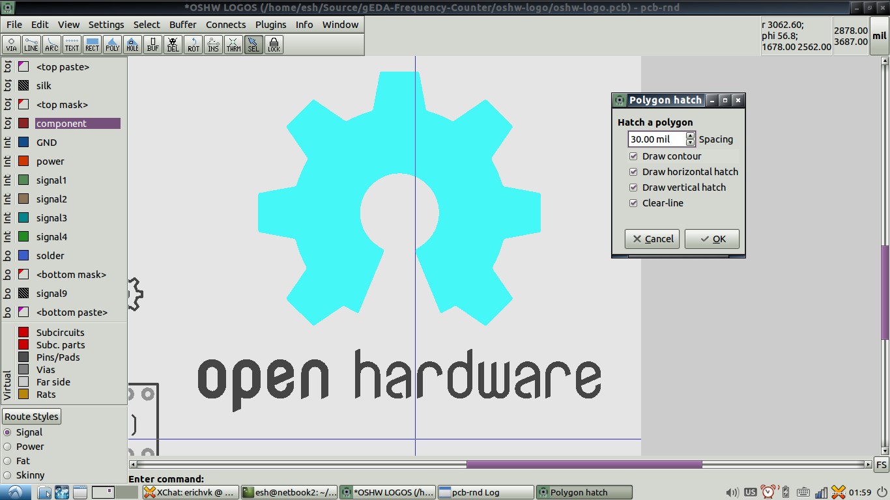Expand the Route Styles panel
This screenshot has width=890, height=500.
coord(31,416)
